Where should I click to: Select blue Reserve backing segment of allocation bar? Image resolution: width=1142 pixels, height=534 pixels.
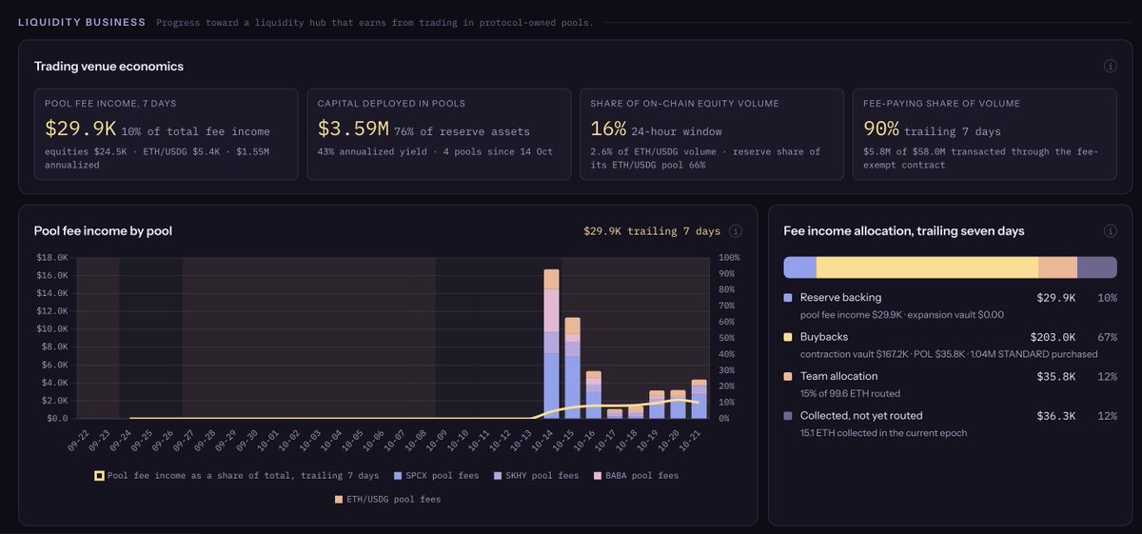pyautogui.click(x=799, y=267)
